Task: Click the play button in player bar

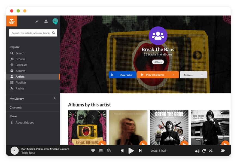Action: click(x=131, y=151)
